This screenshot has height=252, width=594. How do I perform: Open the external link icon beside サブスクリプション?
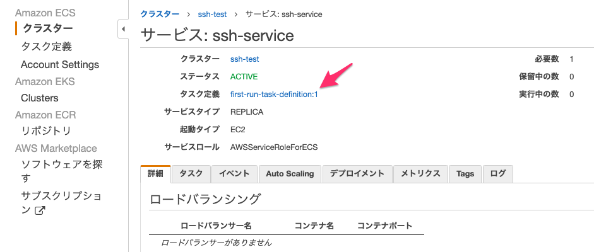pos(40,210)
